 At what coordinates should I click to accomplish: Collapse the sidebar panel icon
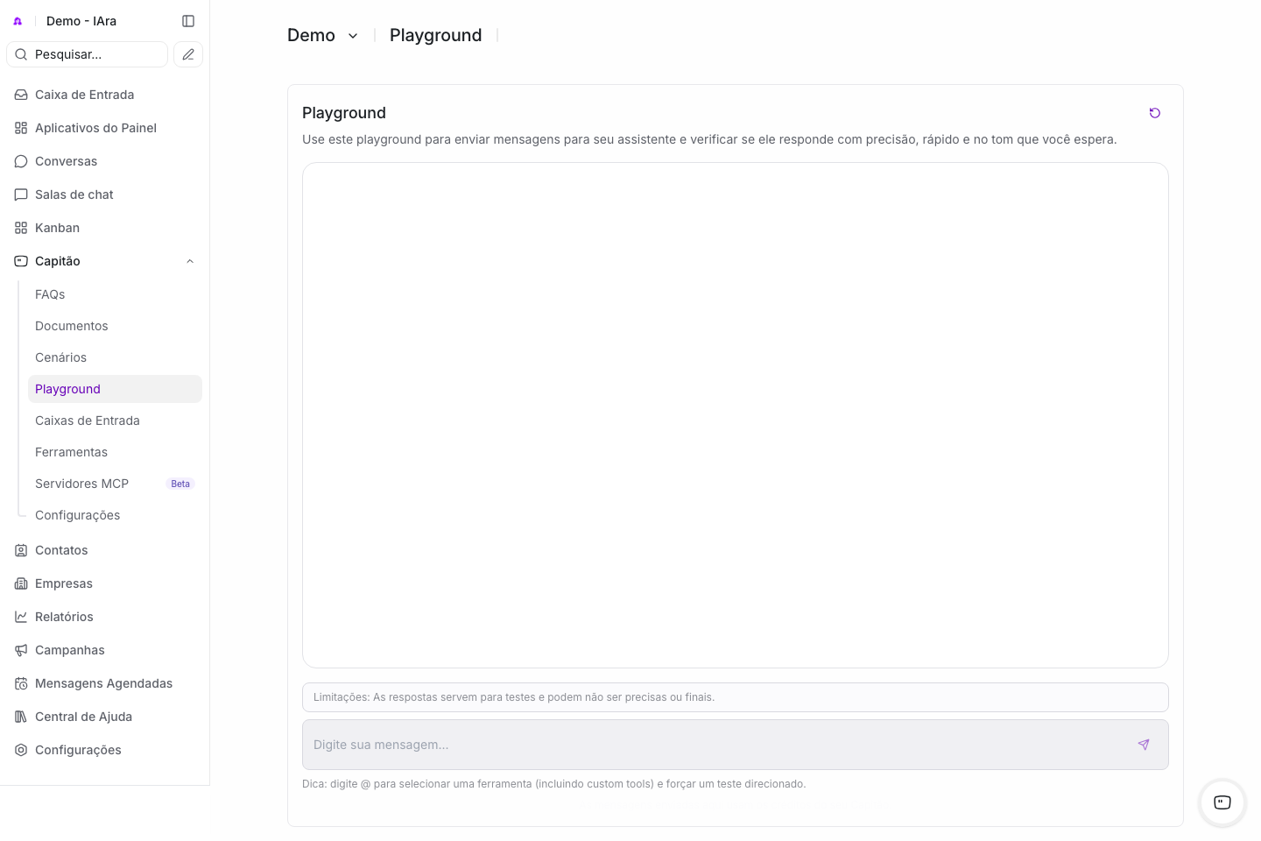click(x=188, y=21)
